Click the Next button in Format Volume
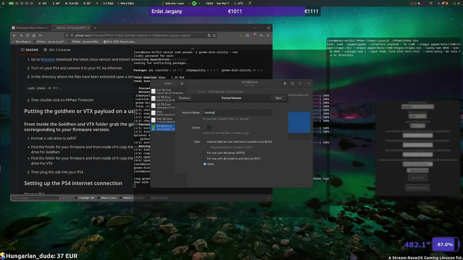Viewport: 463px width, 260px height. pyautogui.click(x=279, y=98)
